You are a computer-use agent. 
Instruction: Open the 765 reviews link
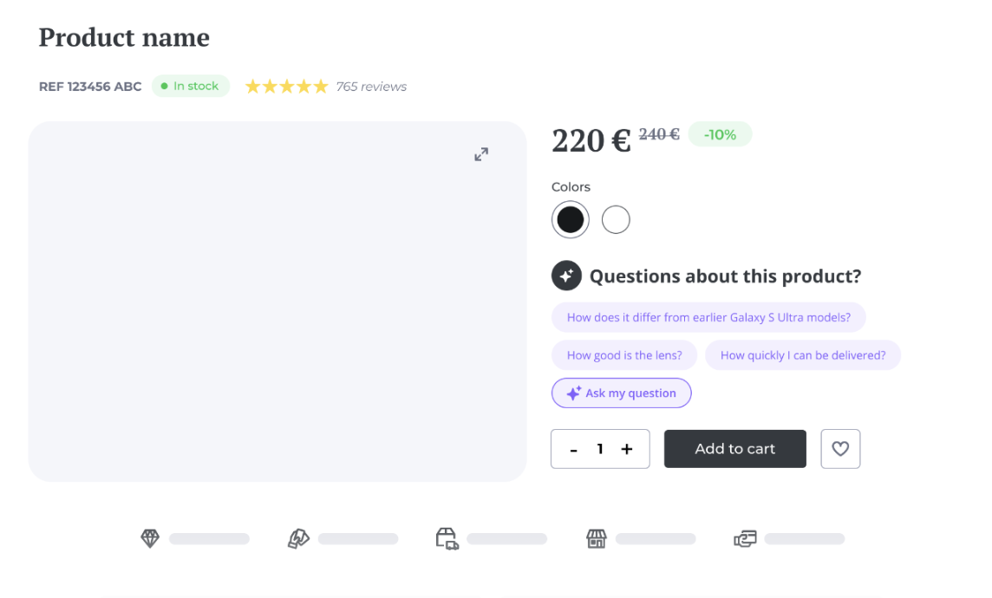click(371, 87)
